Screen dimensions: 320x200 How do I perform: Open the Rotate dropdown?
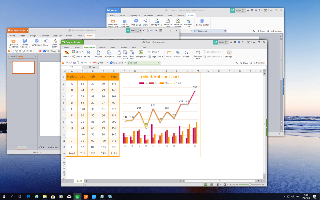(186, 54)
